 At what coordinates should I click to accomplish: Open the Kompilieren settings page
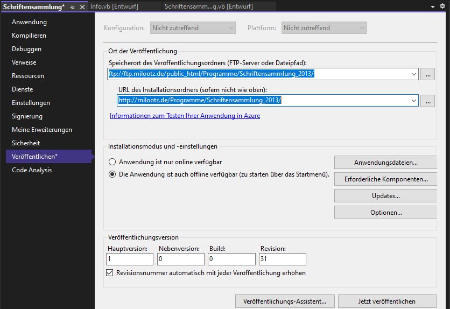pos(29,36)
